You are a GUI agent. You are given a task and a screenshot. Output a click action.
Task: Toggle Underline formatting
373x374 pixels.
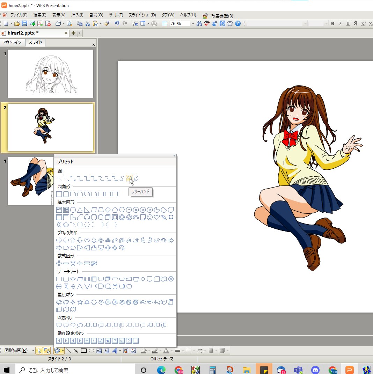pyautogui.click(x=348, y=23)
